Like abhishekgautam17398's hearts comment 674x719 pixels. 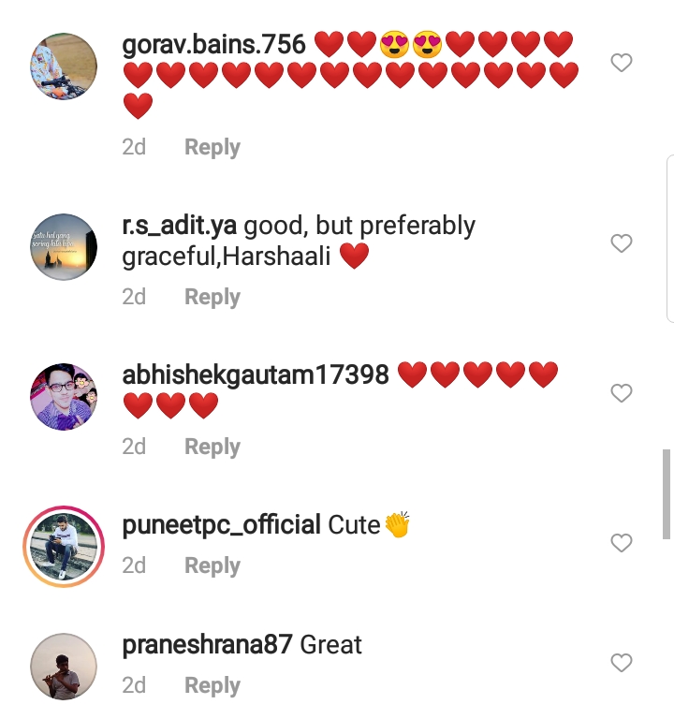(622, 393)
